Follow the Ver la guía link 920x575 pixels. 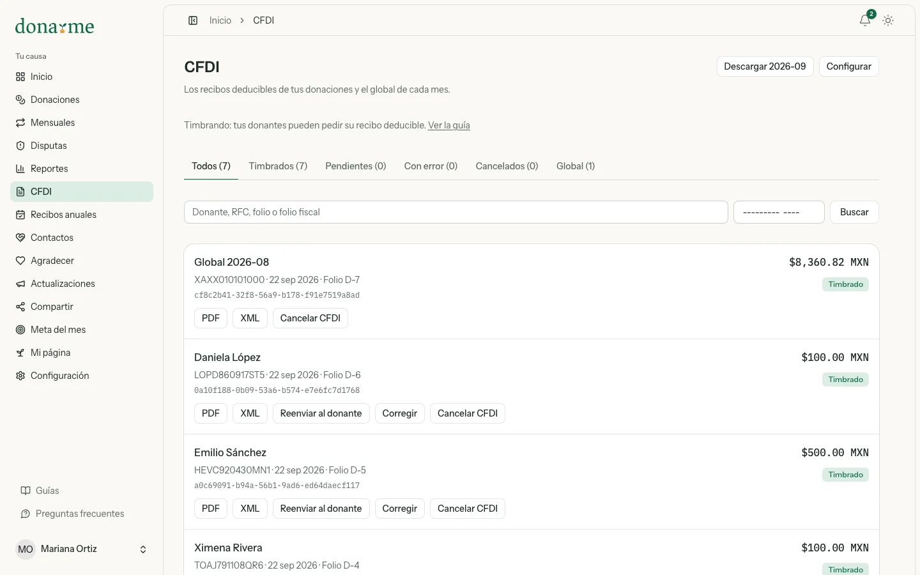[449, 125]
